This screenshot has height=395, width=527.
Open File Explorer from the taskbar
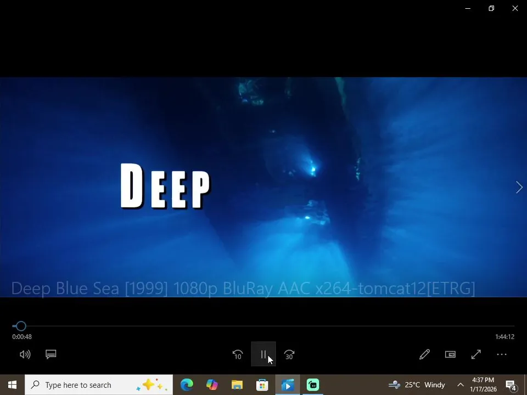point(237,385)
